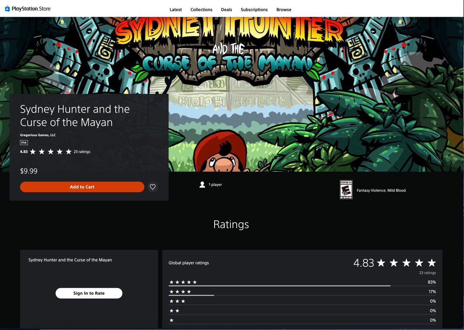Click Gregarious Games, LLC publisher name
Image resolution: width=464 pixels, height=330 pixels.
(x=38, y=135)
